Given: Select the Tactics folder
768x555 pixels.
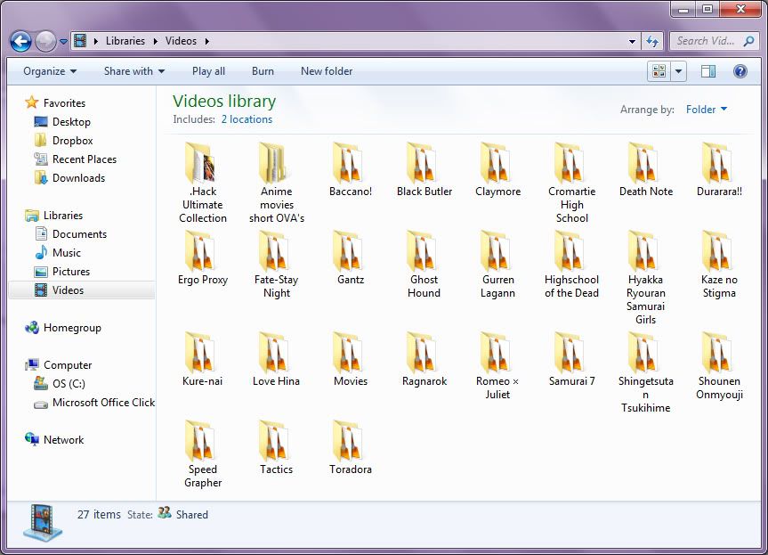Looking at the screenshot, I should (277, 447).
